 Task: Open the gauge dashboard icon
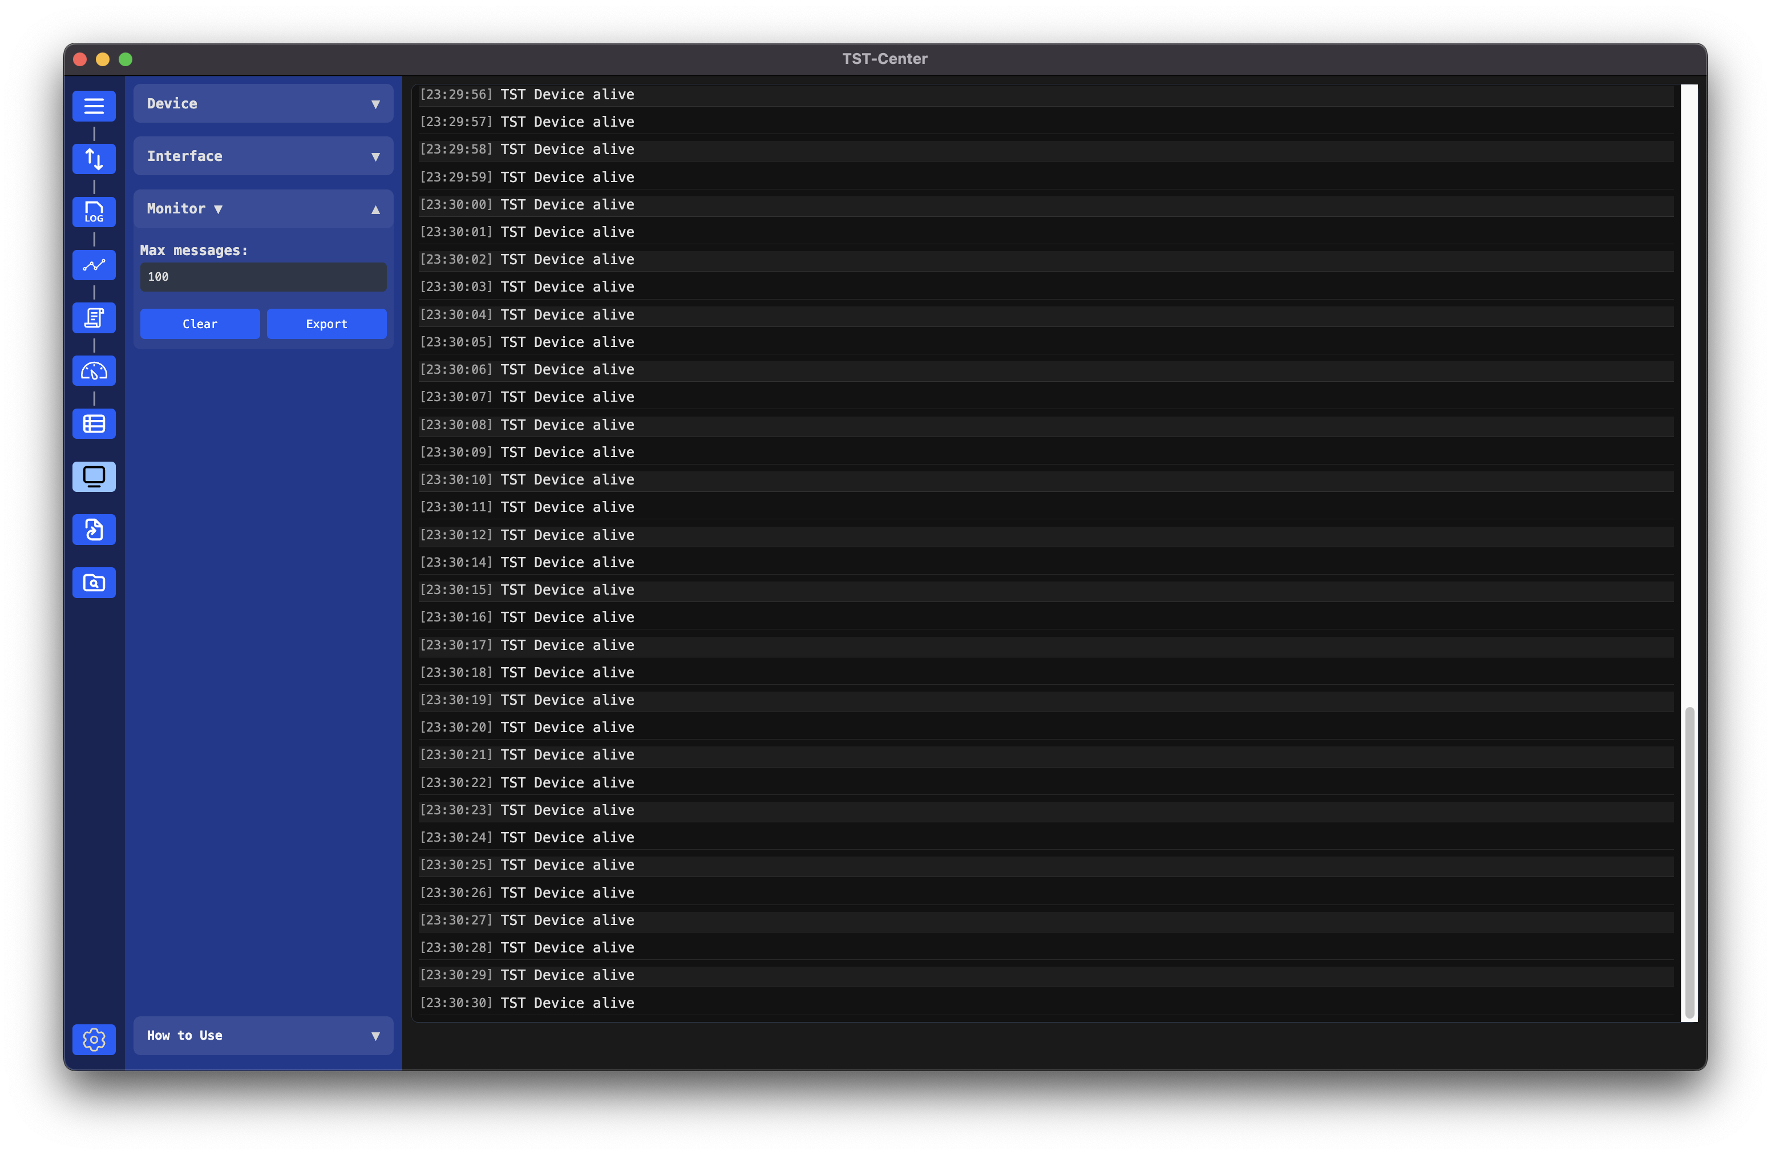point(94,370)
